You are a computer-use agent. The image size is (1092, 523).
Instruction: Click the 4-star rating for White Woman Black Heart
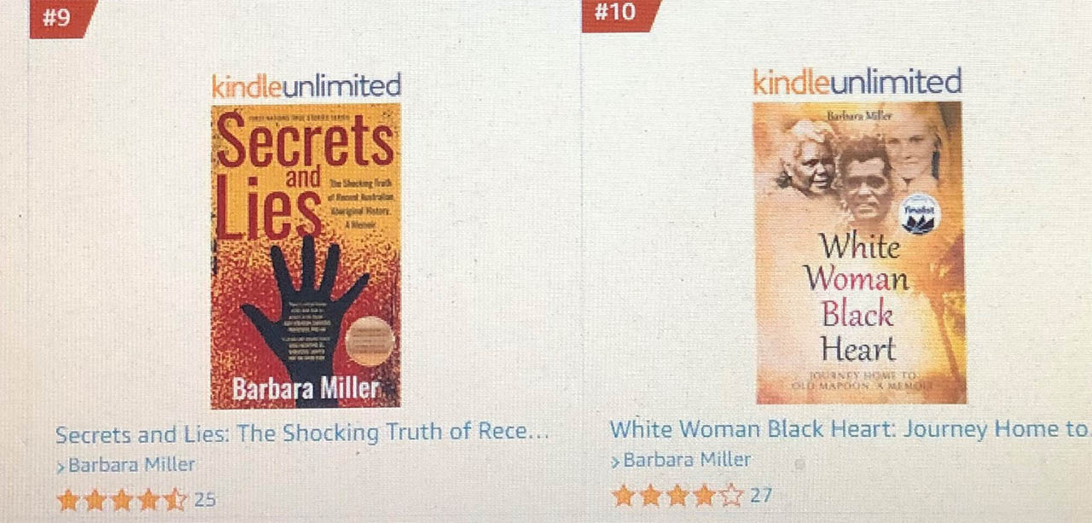677,495
